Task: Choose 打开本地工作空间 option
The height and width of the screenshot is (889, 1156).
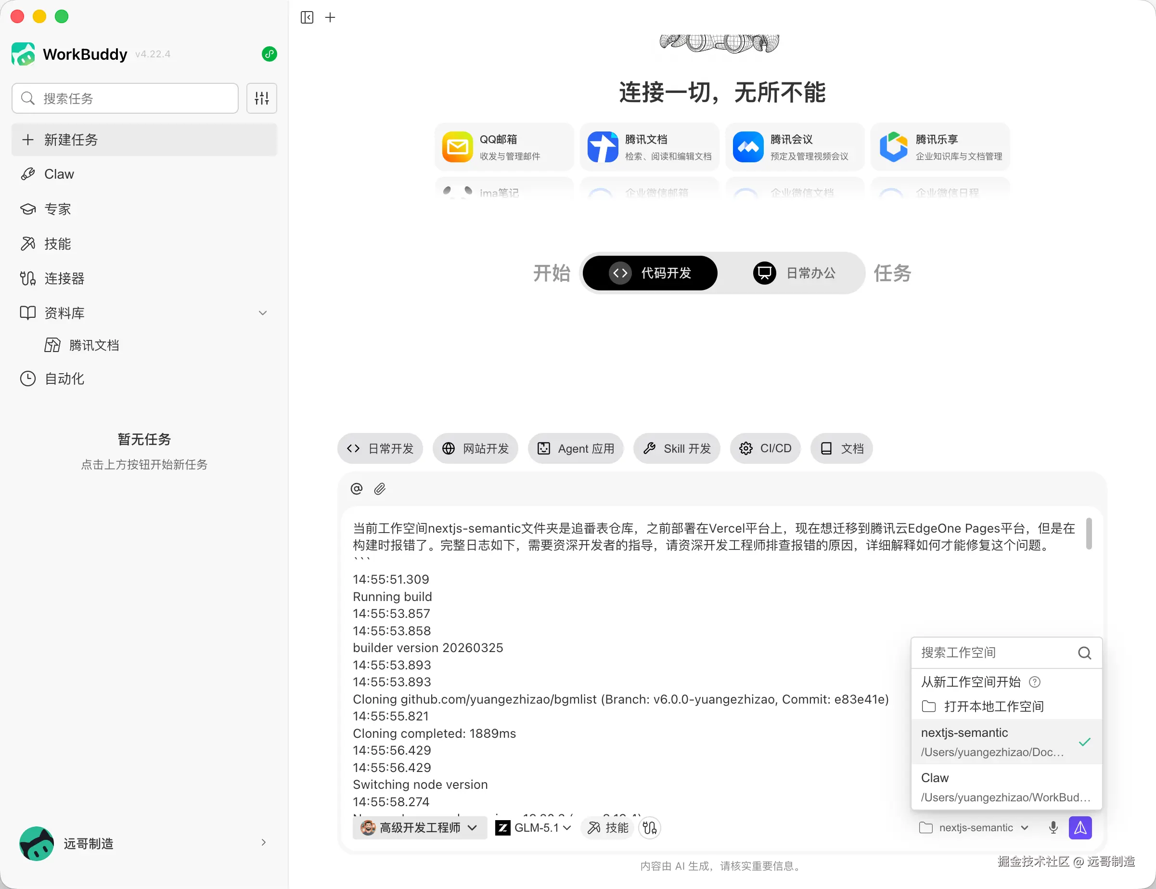Action: coord(1006,706)
